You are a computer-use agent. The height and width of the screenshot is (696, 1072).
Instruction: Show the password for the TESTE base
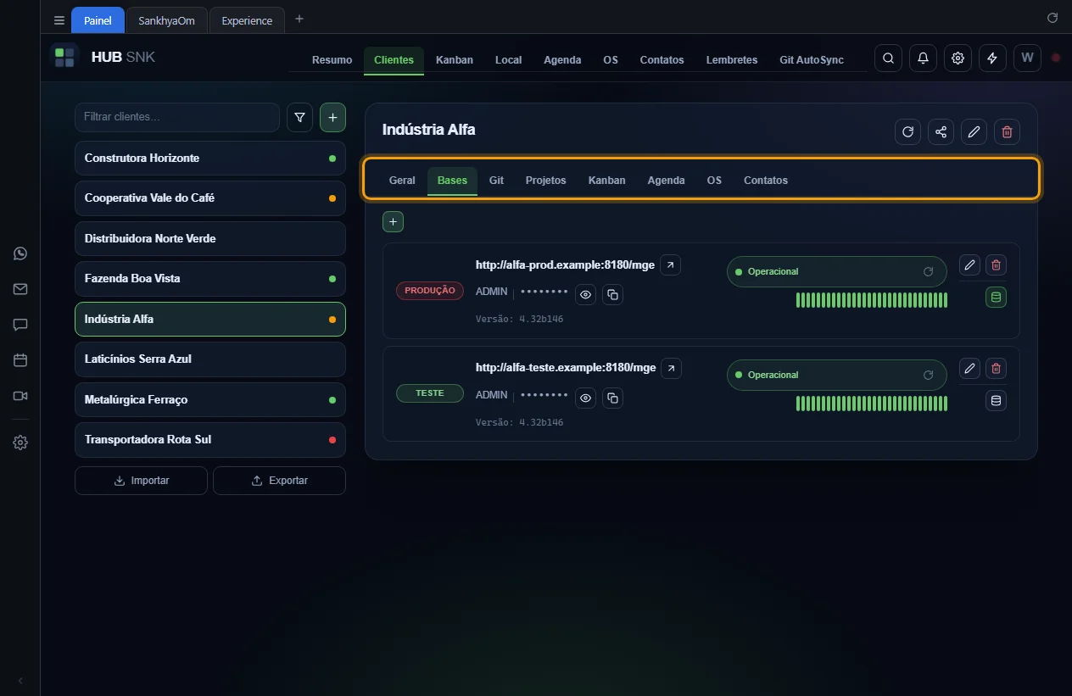(585, 398)
